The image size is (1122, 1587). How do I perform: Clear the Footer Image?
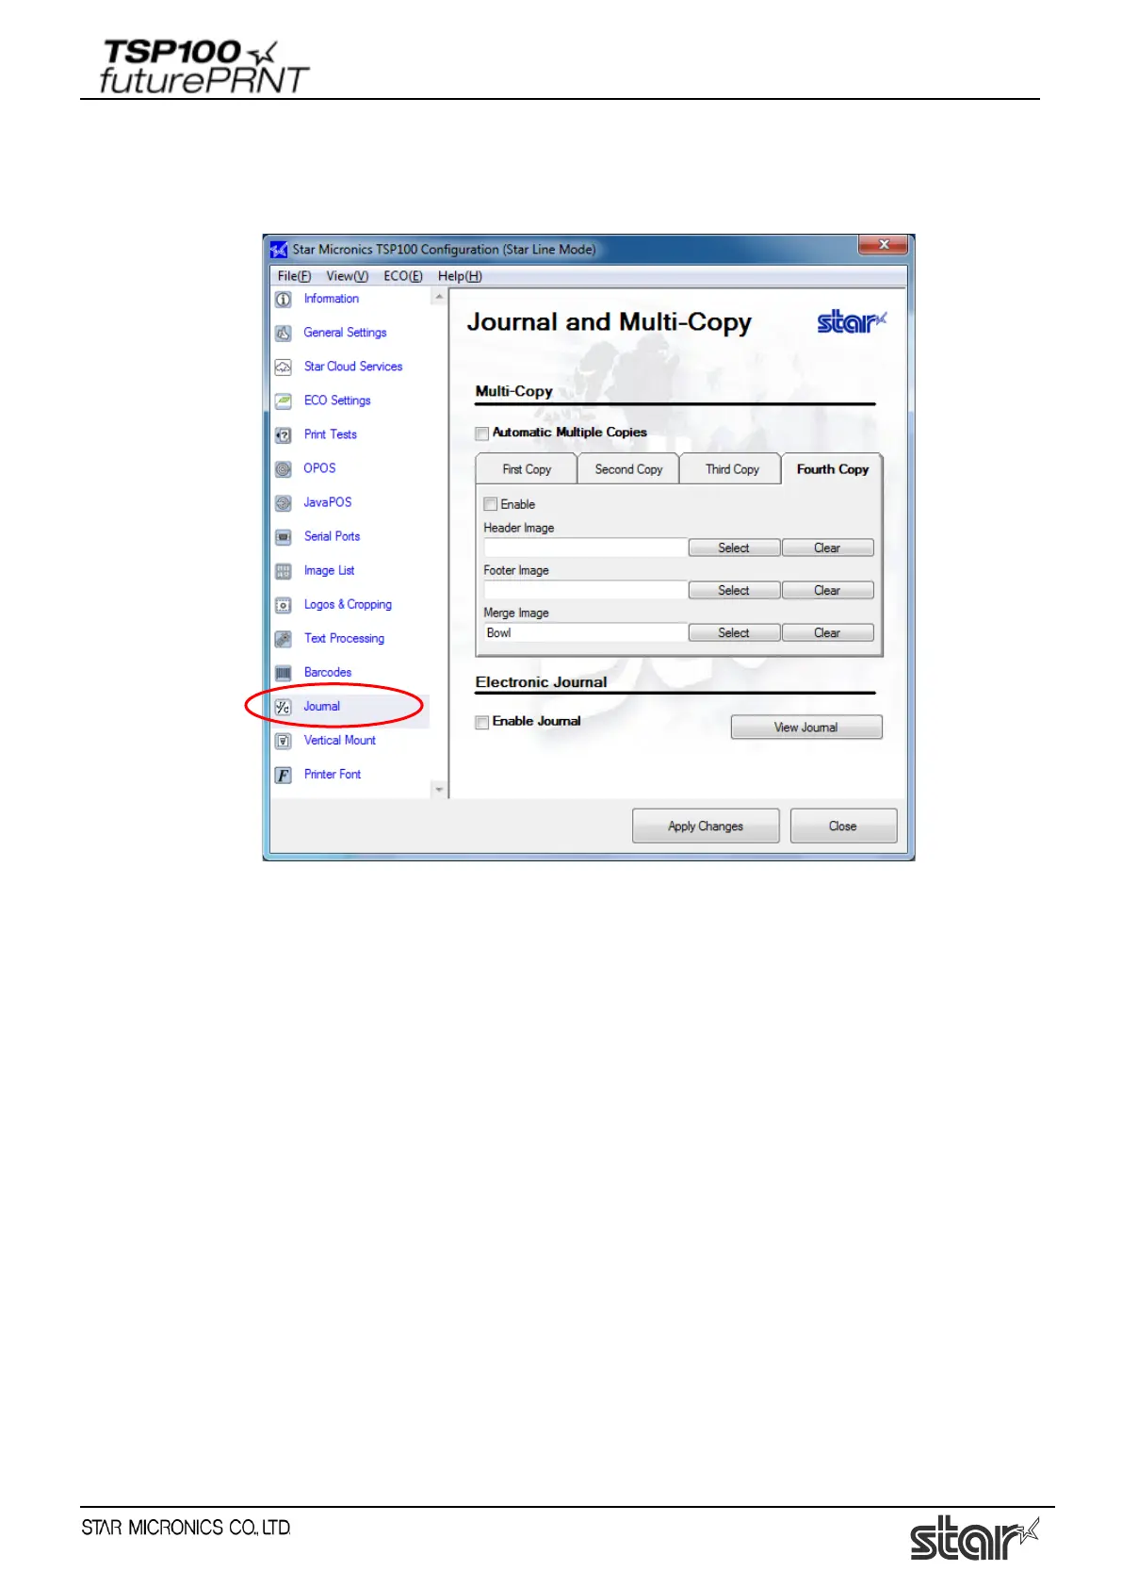click(x=827, y=590)
